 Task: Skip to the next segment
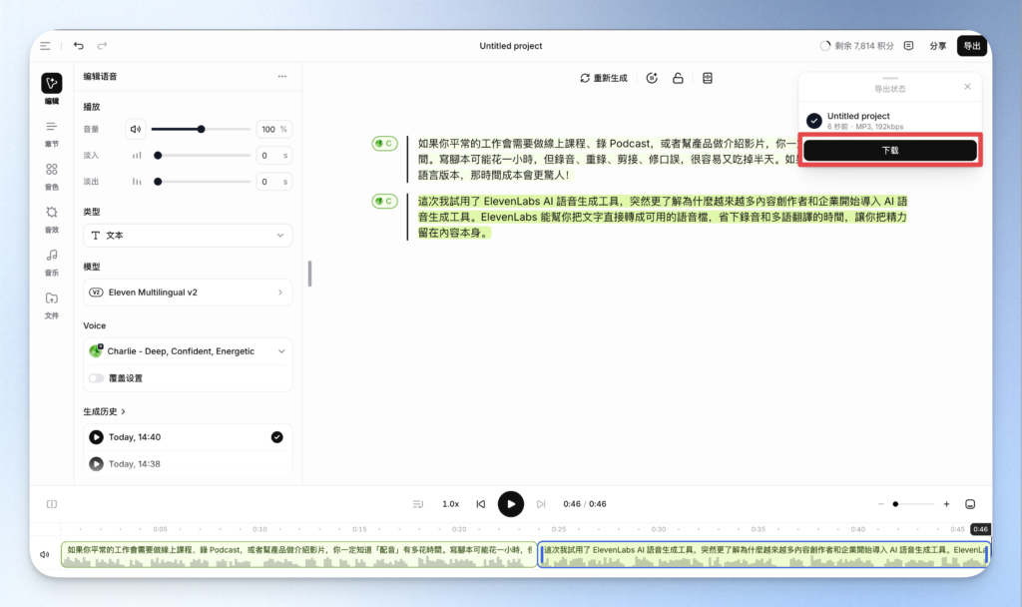click(x=541, y=504)
